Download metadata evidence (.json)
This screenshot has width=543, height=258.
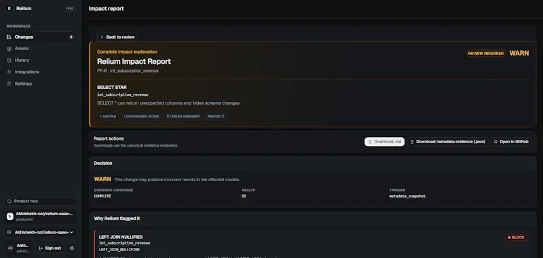pyautogui.click(x=447, y=142)
